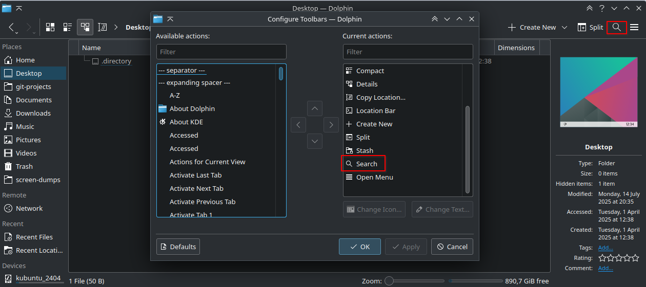646x287 pixels.
Task: Open Videos in Places panel
Action: 33,153
